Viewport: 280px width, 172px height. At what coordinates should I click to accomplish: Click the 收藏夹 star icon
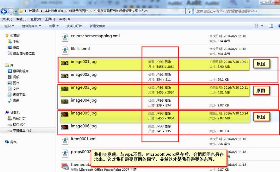click(7, 35)
